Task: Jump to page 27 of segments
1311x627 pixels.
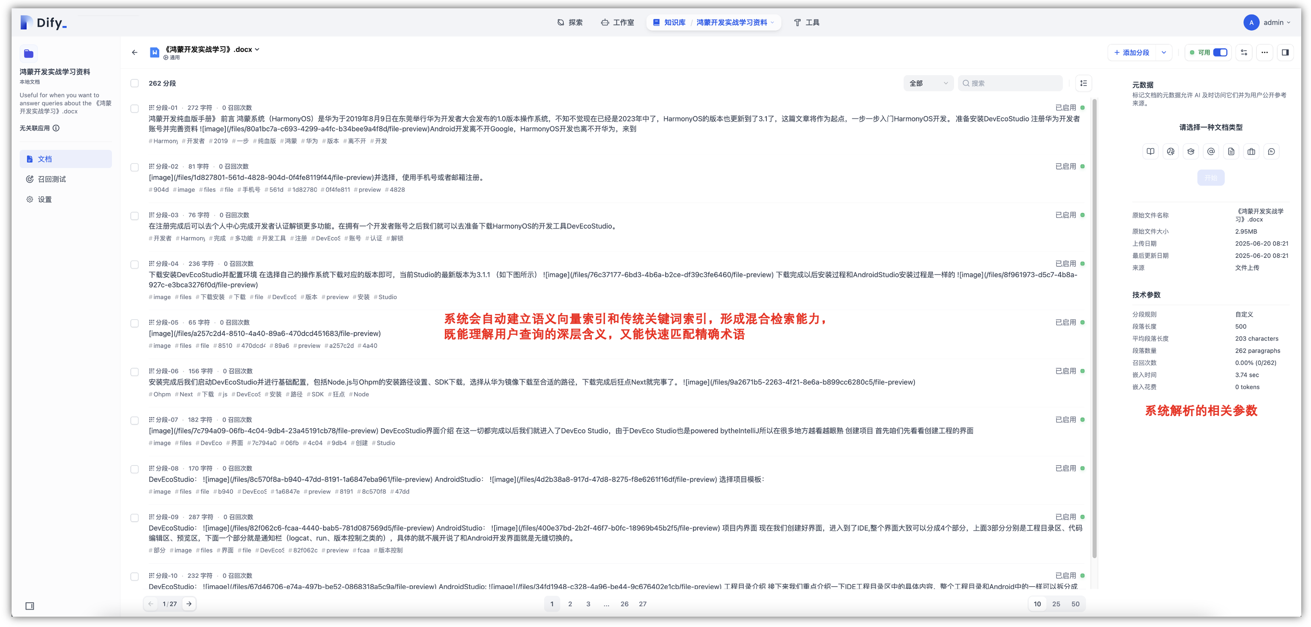Action: point(643,604)
